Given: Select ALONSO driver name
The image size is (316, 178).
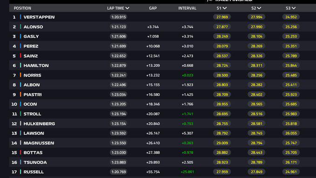Looking at the screenshot, I should (x=33, y=27).
